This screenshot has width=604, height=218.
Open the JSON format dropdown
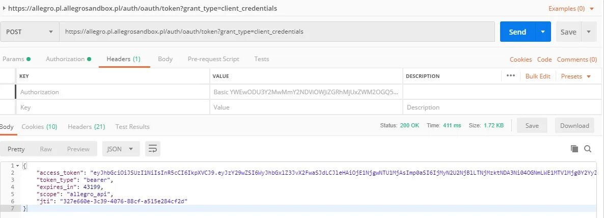(121, 149)
